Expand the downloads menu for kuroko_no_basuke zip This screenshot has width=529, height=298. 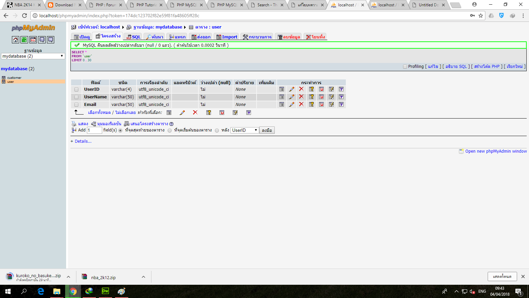pos(68,277)
